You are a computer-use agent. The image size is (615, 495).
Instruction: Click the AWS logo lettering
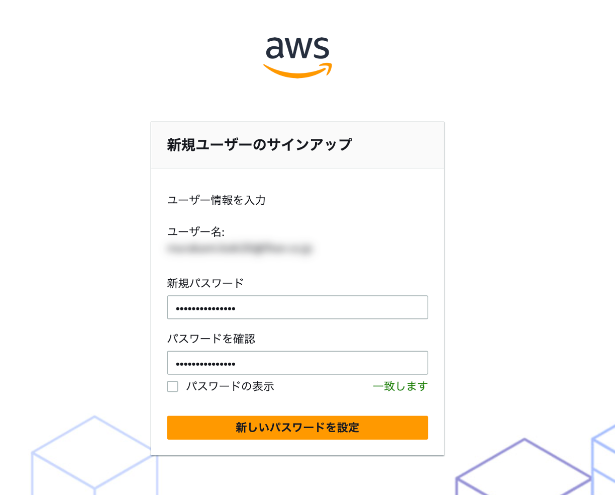click(x=297, y=49)
